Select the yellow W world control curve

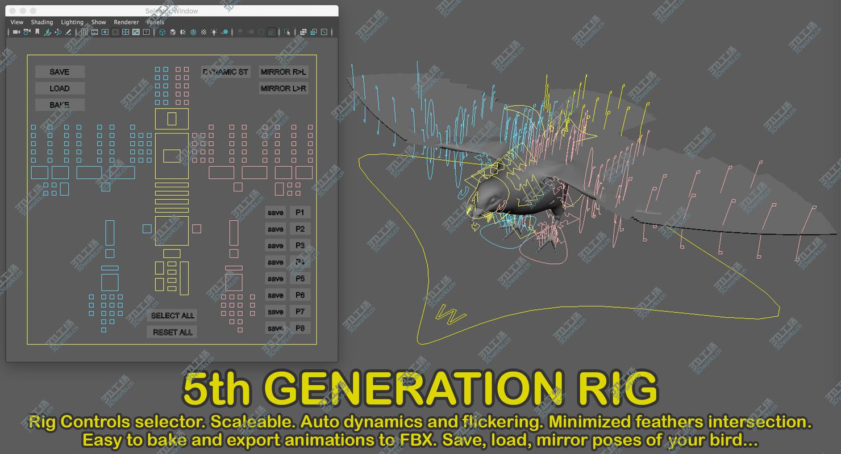451,314
